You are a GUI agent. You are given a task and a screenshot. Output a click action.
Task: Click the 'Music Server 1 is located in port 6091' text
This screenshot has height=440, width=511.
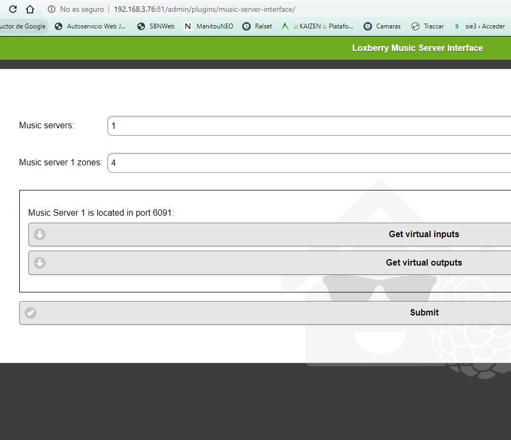coord(101,212)
